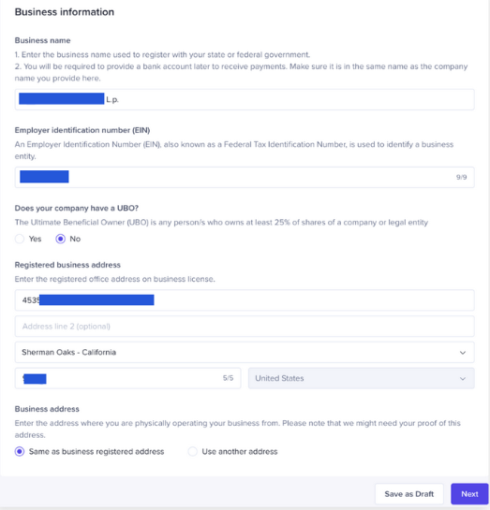Choose Use another address option

pos(192,451)
